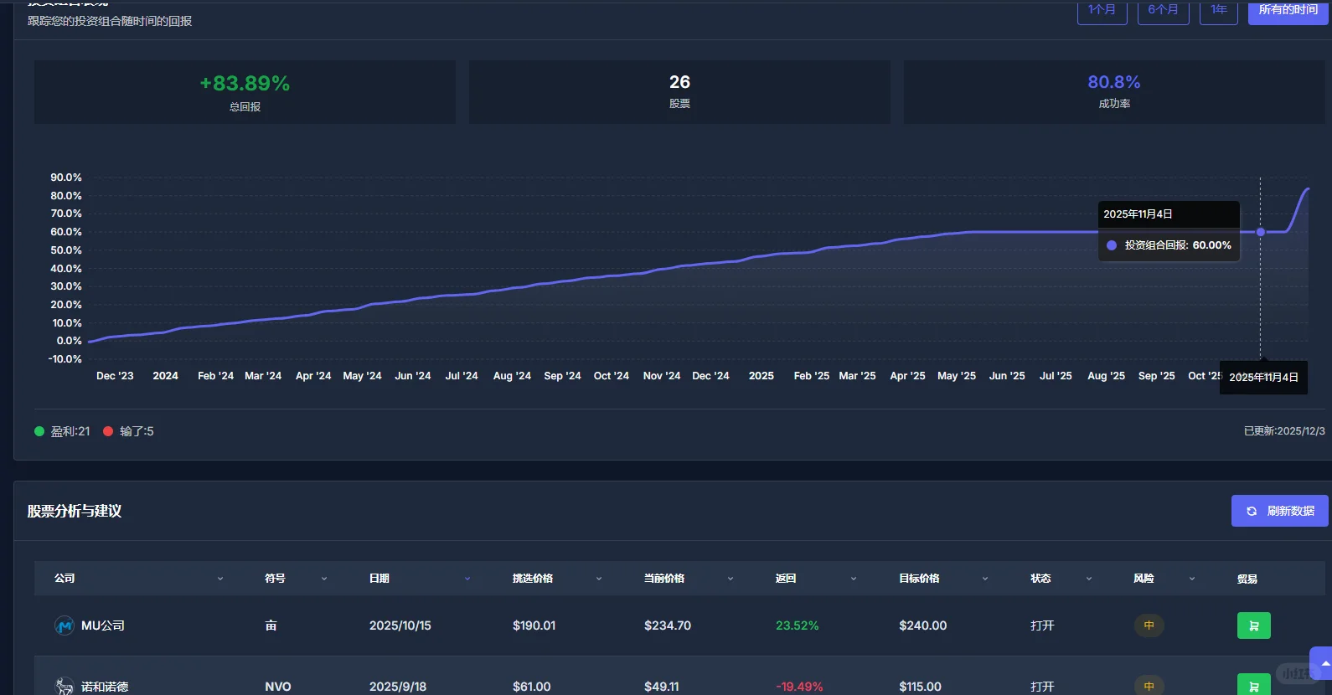Click the date 2025/9/18 cell
Image resolution: width=1332 pixels, height=695 pixels.
tap(398, 687)
